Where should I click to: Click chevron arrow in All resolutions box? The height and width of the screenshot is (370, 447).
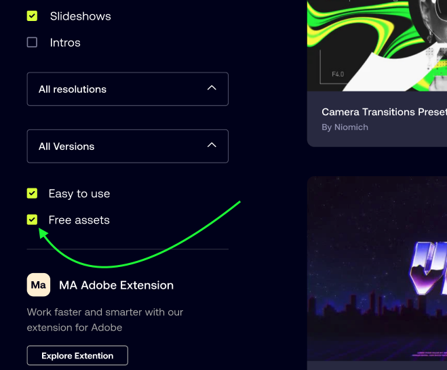tap(212, 88)
